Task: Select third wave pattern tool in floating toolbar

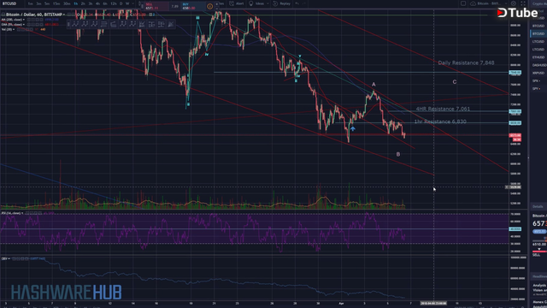Action: [94, 24]
